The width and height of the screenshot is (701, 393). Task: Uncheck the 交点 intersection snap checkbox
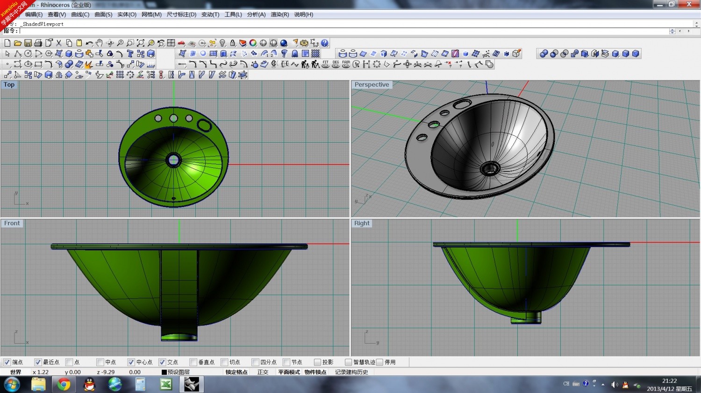click(x=162, y=362)
